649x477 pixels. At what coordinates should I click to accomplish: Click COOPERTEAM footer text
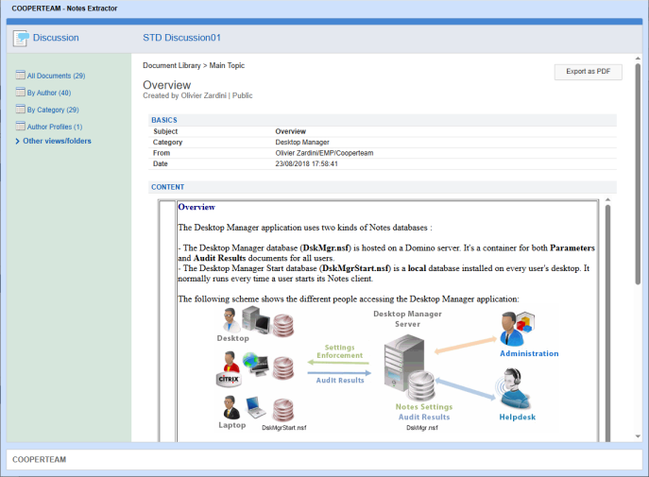point(40,460)
